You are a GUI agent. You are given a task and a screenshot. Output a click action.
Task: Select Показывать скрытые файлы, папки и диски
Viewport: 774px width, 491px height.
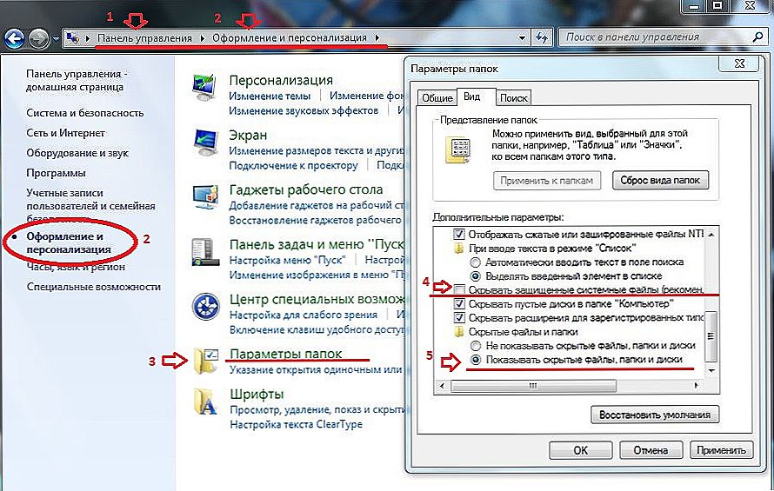point(475,360)
